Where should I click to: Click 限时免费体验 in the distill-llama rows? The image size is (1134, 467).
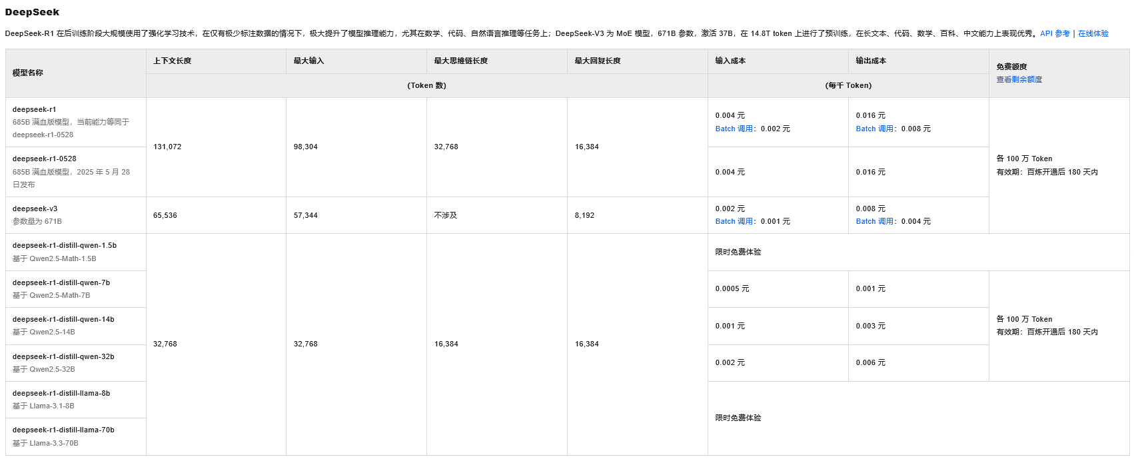click(x=738, y=418)
